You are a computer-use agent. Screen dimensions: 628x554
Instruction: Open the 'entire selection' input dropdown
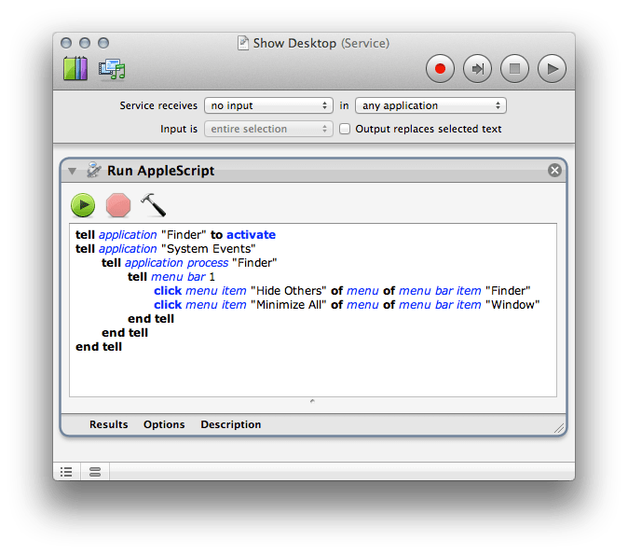pos(268,129)
